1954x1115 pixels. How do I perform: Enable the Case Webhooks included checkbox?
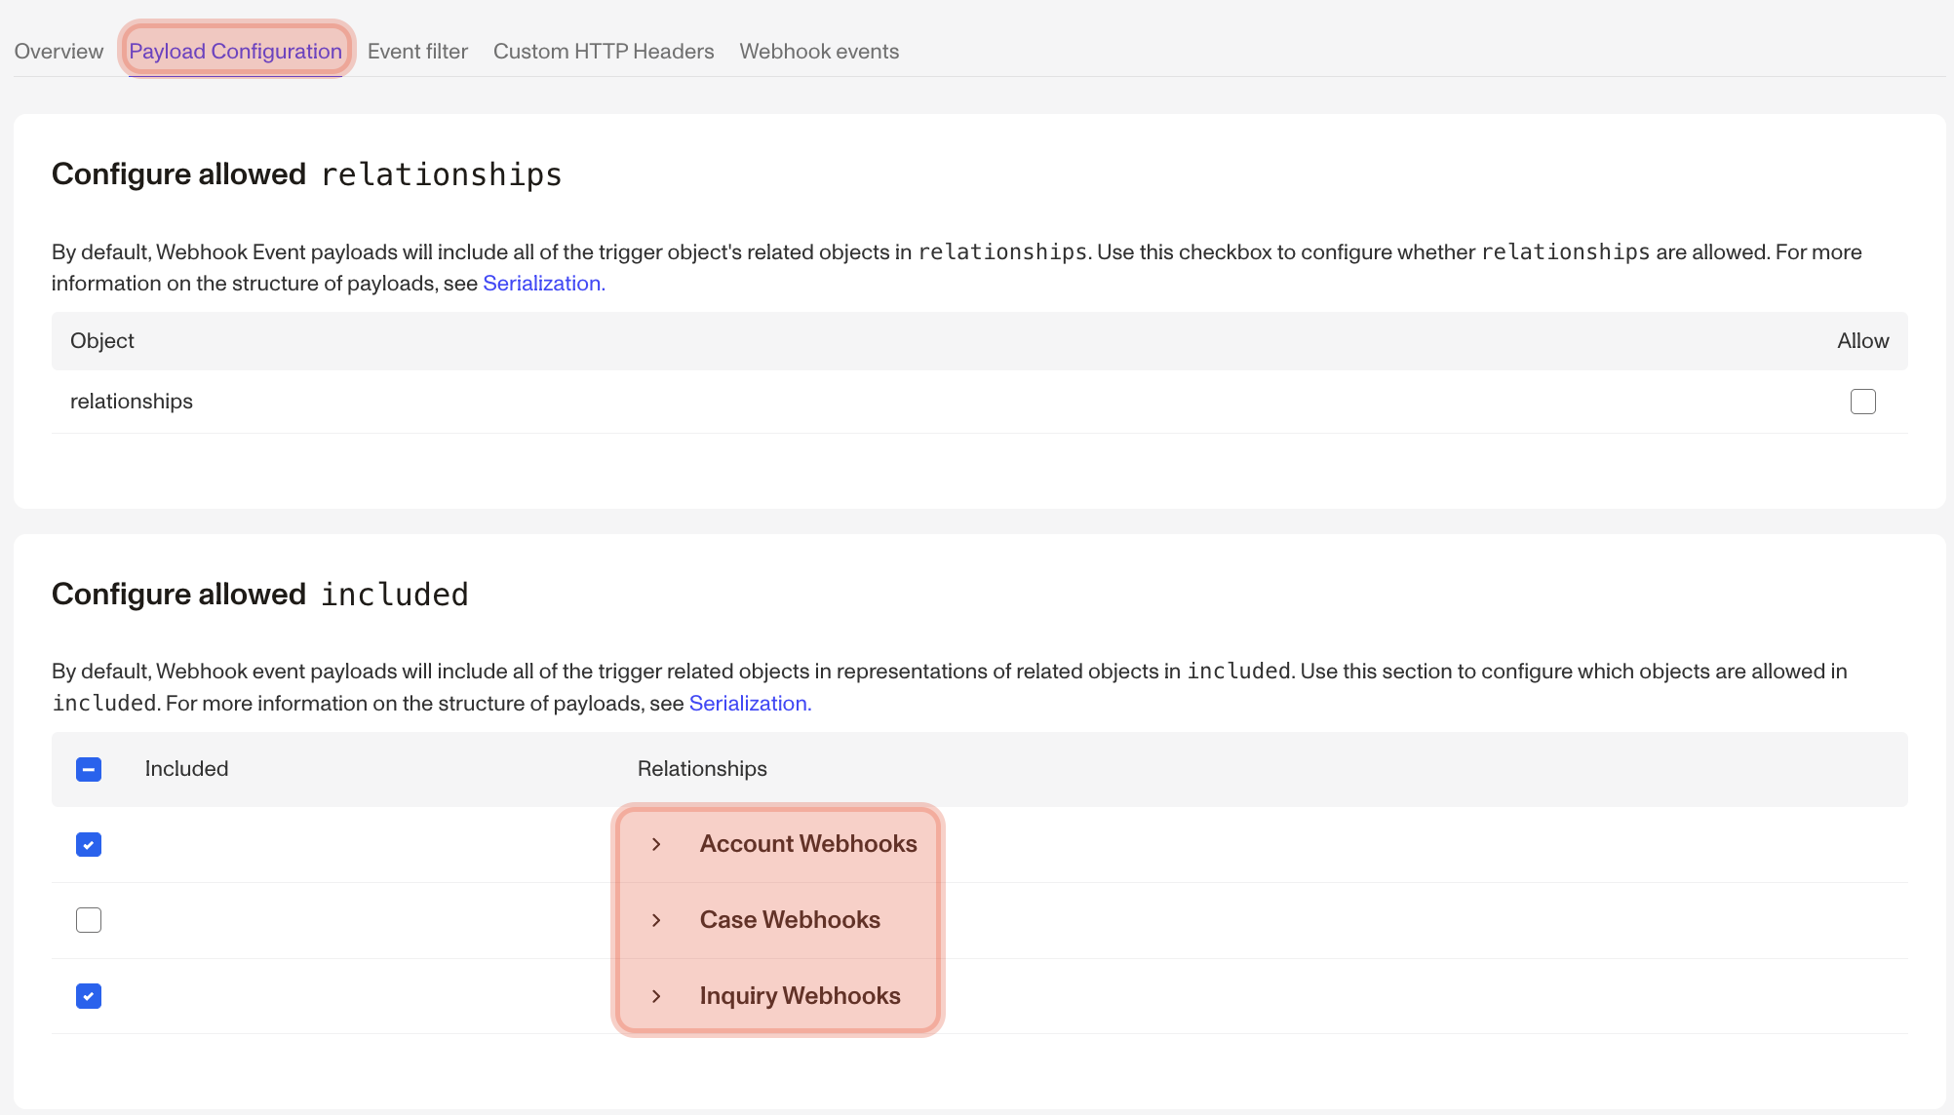click(89, 919)
